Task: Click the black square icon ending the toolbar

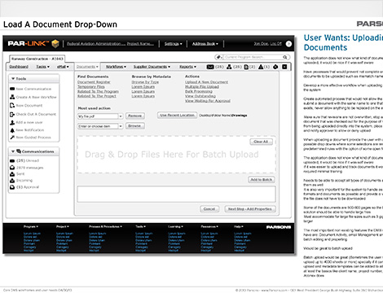Action: (284, 67)
